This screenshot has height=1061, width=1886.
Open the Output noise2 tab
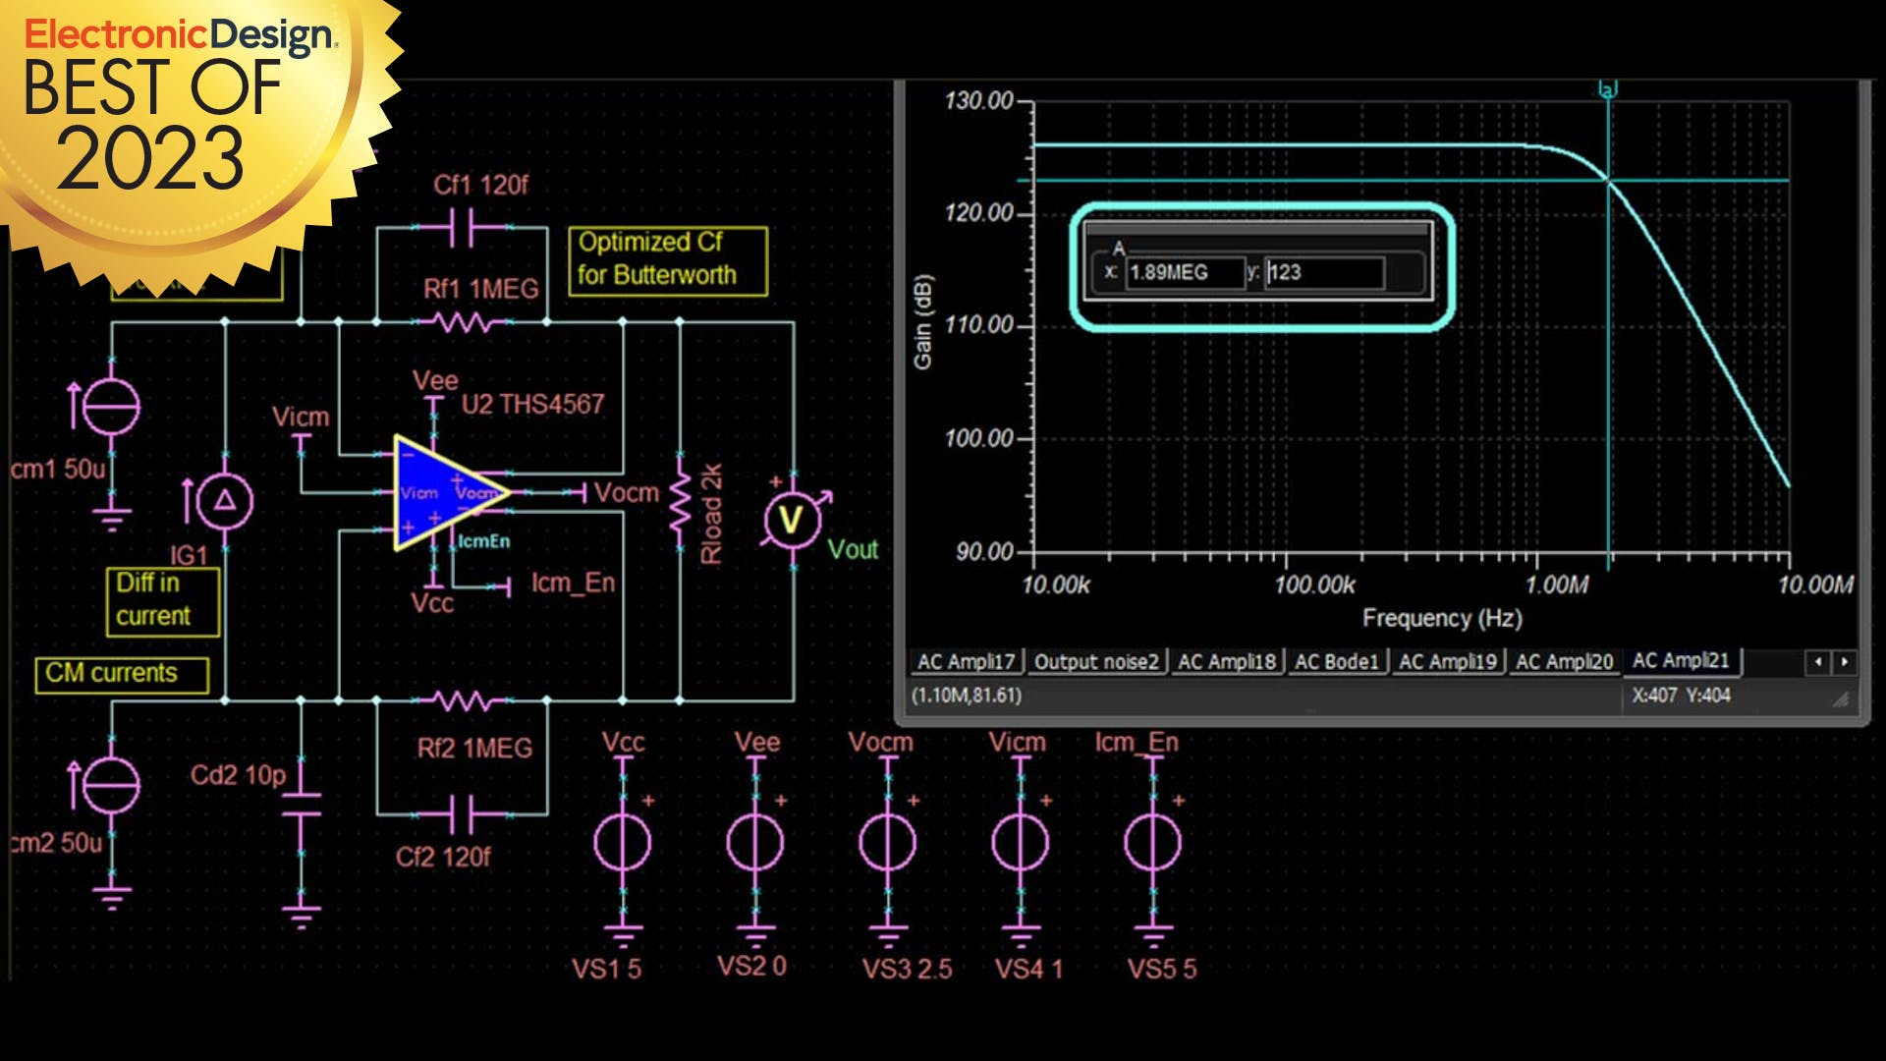[x=1096, y=662]
